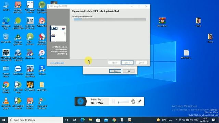219x123 pixels.
Task: Open the Recycle Bin
Action: (6, 38)
